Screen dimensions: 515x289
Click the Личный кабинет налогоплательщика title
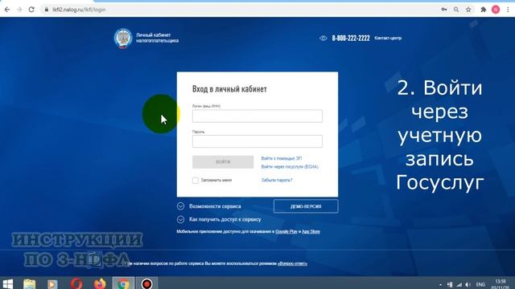(x=157, y=38)
